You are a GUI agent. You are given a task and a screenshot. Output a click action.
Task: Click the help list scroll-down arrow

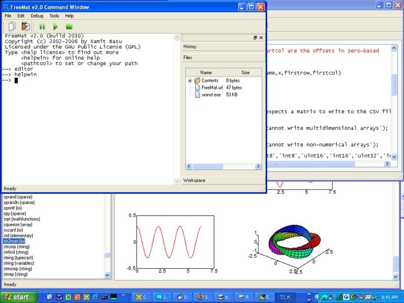[x=107, y=275]
